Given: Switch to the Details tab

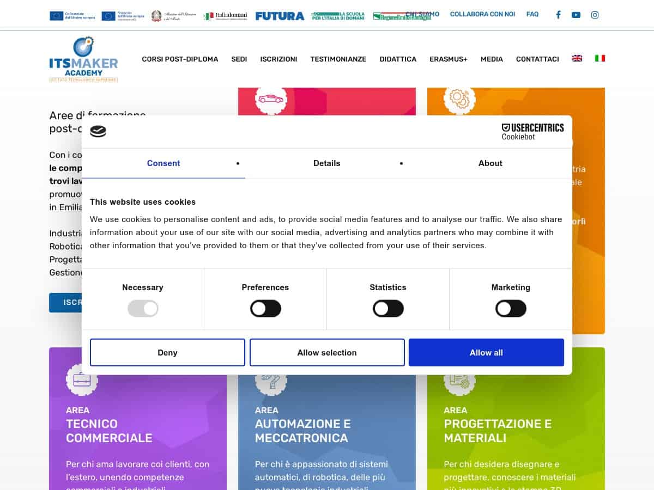Looking at the screenshot, I should click(x=327, y=163).
